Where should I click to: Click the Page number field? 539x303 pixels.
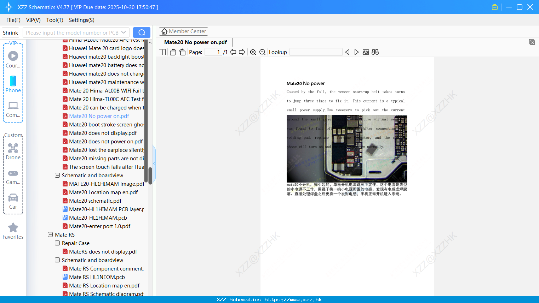click(213, 52)
